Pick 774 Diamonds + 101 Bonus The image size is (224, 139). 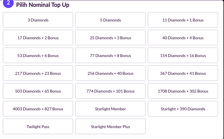(x=111, y=91)
